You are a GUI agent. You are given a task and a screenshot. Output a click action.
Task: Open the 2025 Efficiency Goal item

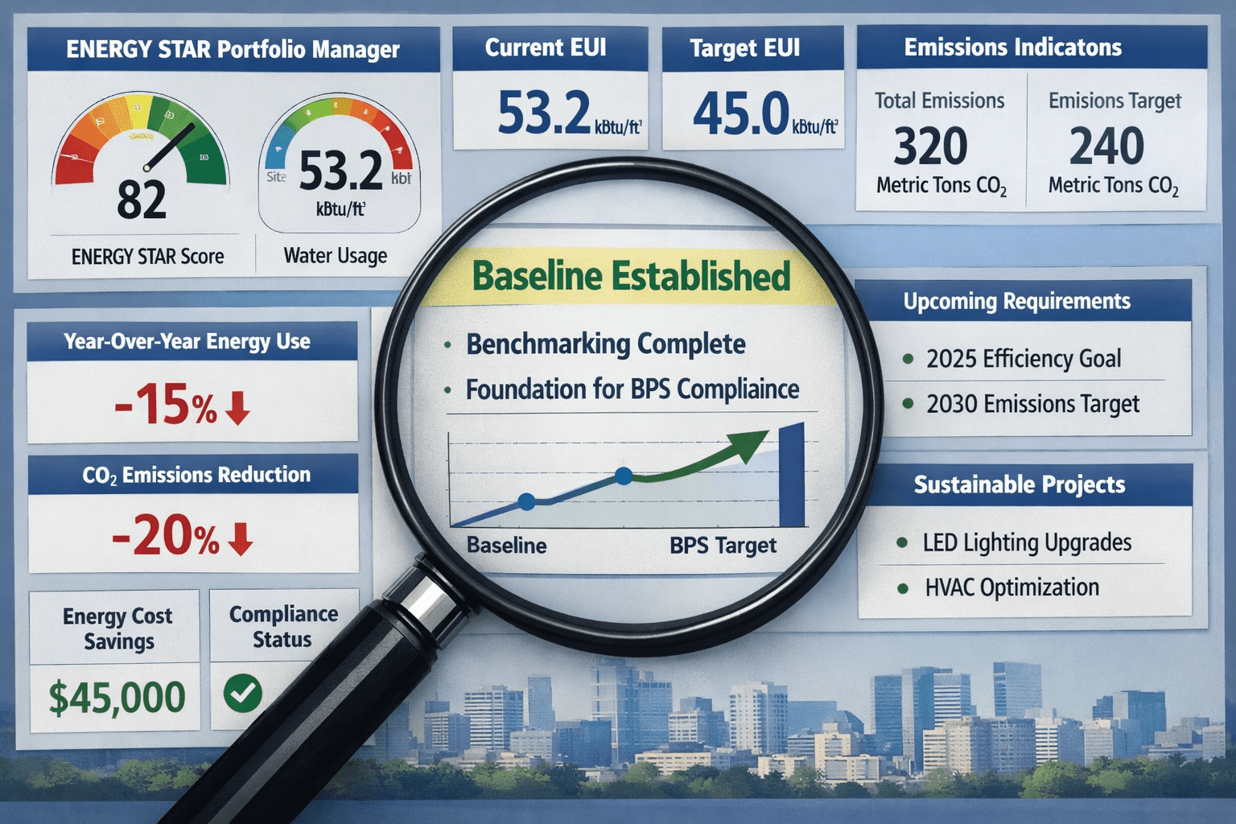click(x=1023, y=359)
